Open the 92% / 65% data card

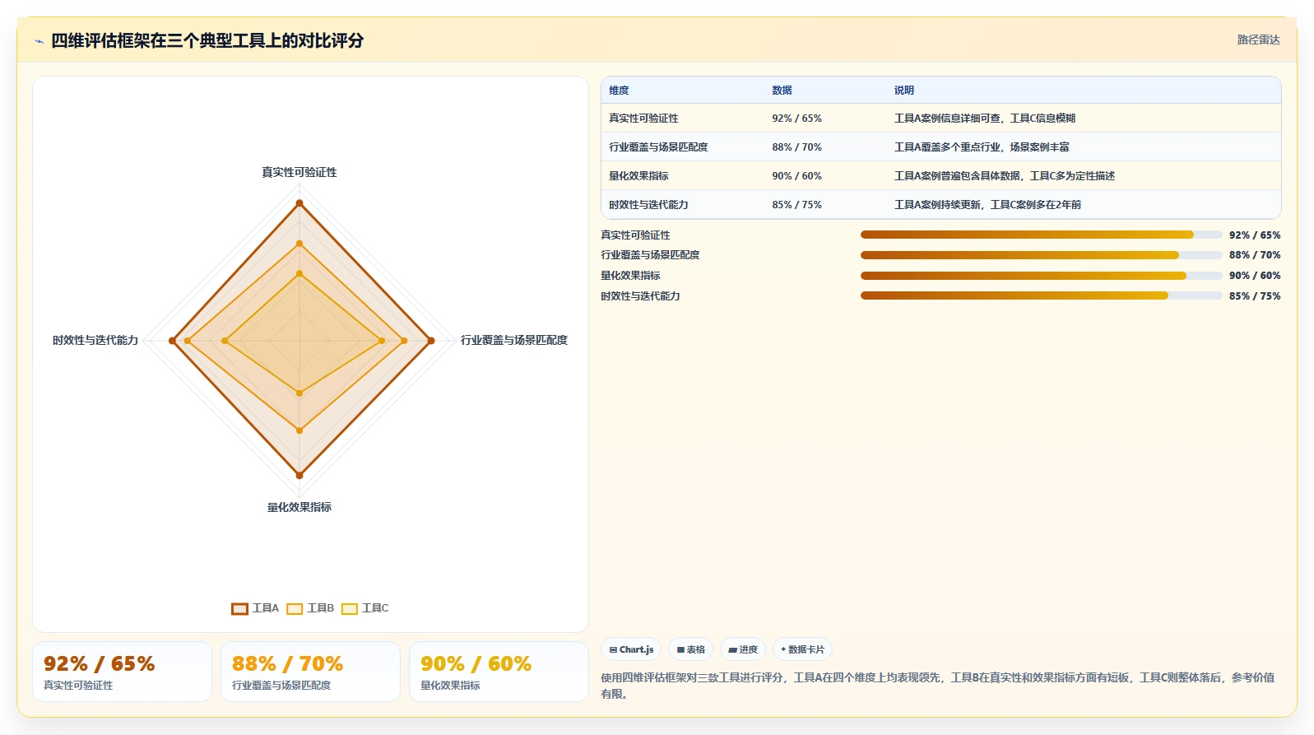(x=122, y=672)
